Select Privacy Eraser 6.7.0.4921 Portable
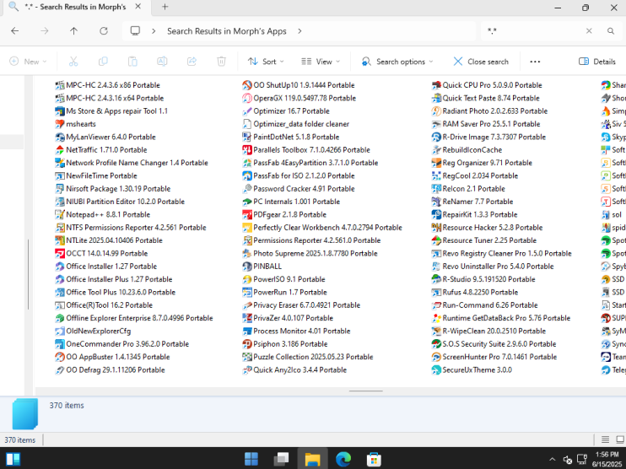This screenshot has height=469, width=626. (301, 305)
